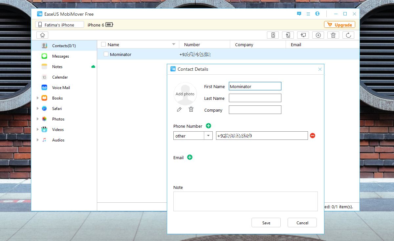Screen dimensions: 394x241
Task: Click the Upgrade button
Action: tap(339, 25)
